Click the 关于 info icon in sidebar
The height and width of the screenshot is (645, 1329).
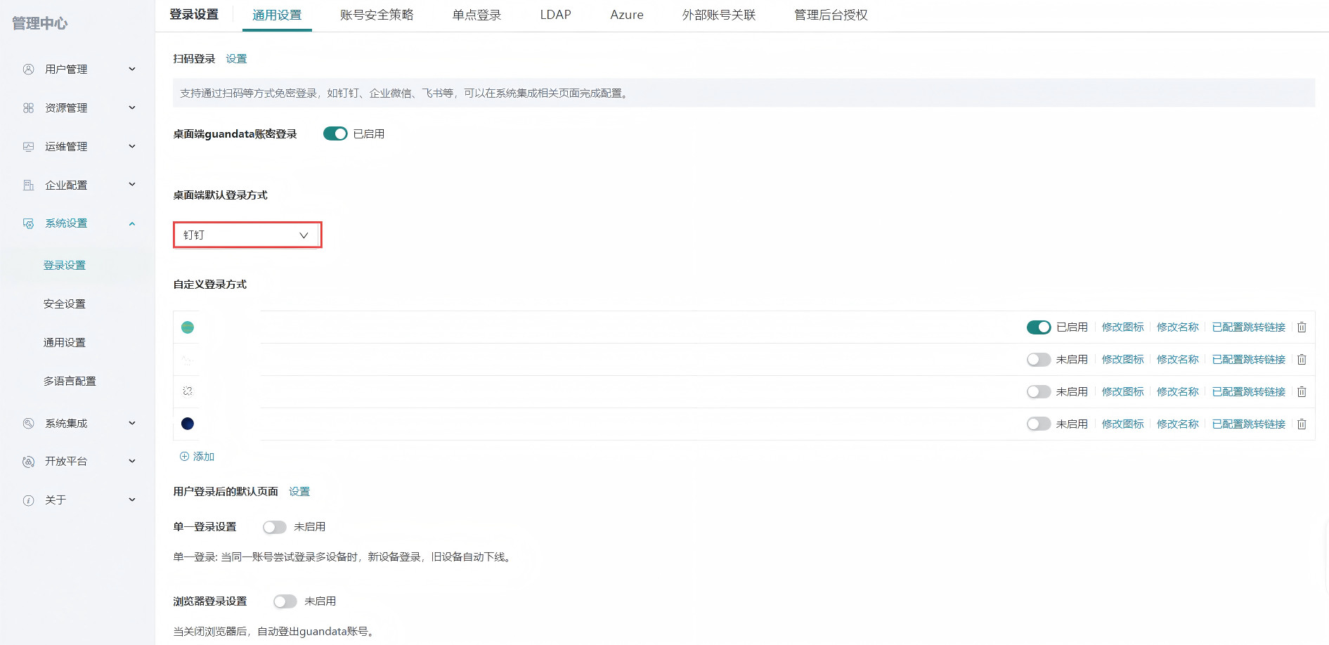[28, 500]
